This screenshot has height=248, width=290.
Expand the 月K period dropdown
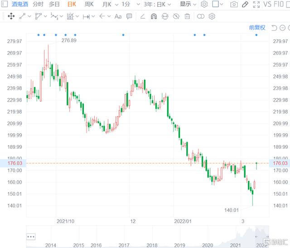pos(109,5)
